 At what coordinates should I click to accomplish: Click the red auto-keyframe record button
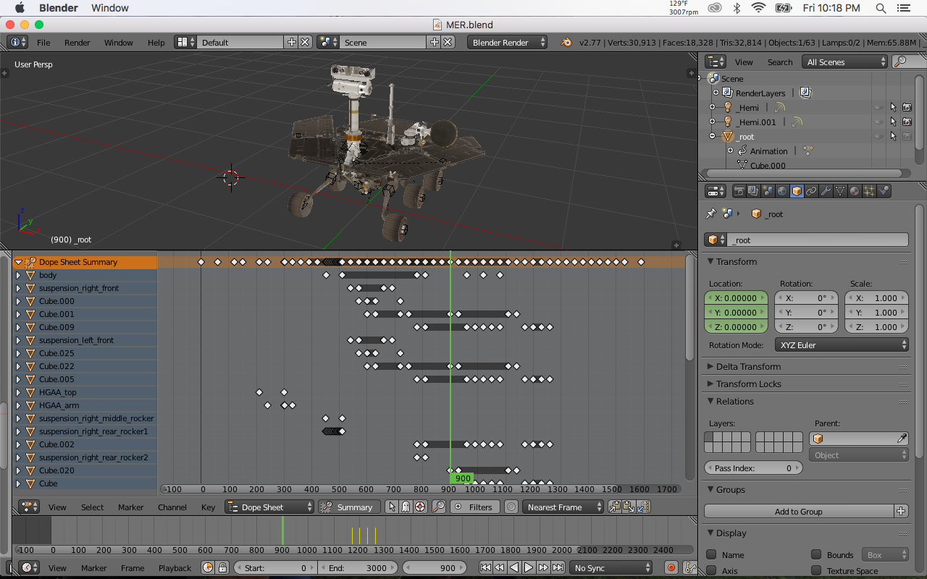click(671, 568)
